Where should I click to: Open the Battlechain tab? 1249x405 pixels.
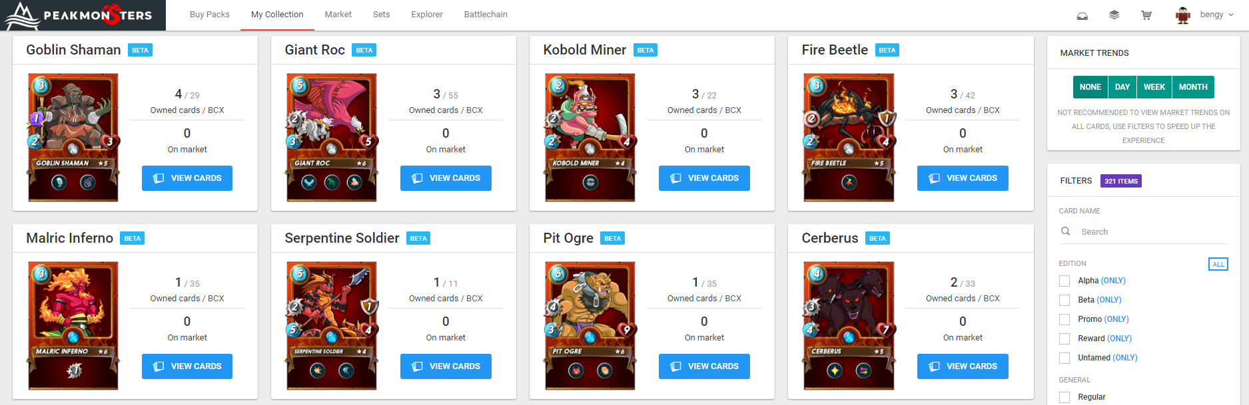coord(486,15)
